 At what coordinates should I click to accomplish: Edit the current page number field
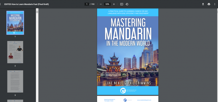coord(87,4)
